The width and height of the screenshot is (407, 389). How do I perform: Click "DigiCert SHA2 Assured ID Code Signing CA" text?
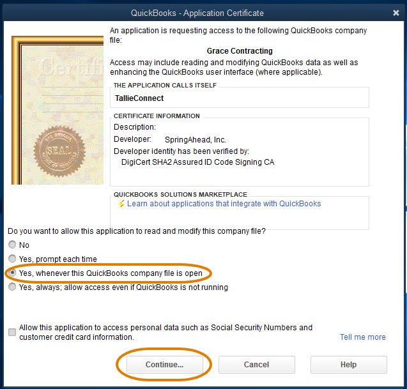[198, 162]
